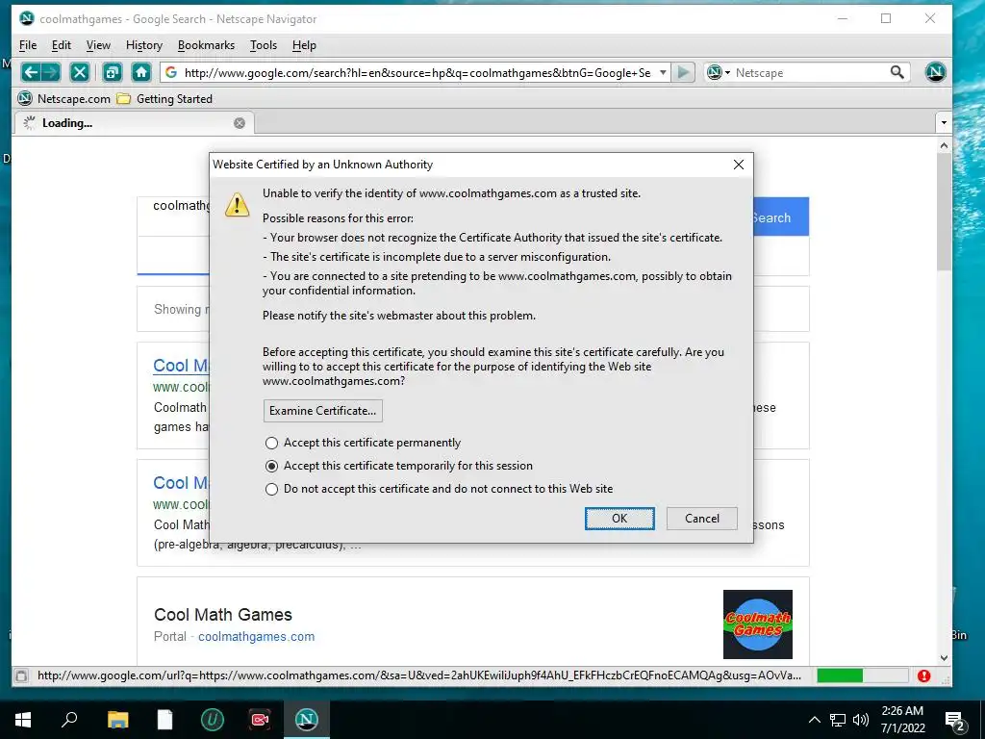Click the status bar security lock icon
Image resolution: width=985 pixels, height=739 pixels.
click(21, 675)
